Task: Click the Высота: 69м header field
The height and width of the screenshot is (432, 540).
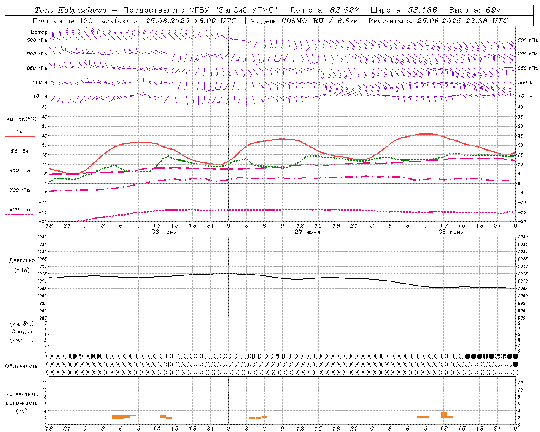Action: (x=475, y=10)
